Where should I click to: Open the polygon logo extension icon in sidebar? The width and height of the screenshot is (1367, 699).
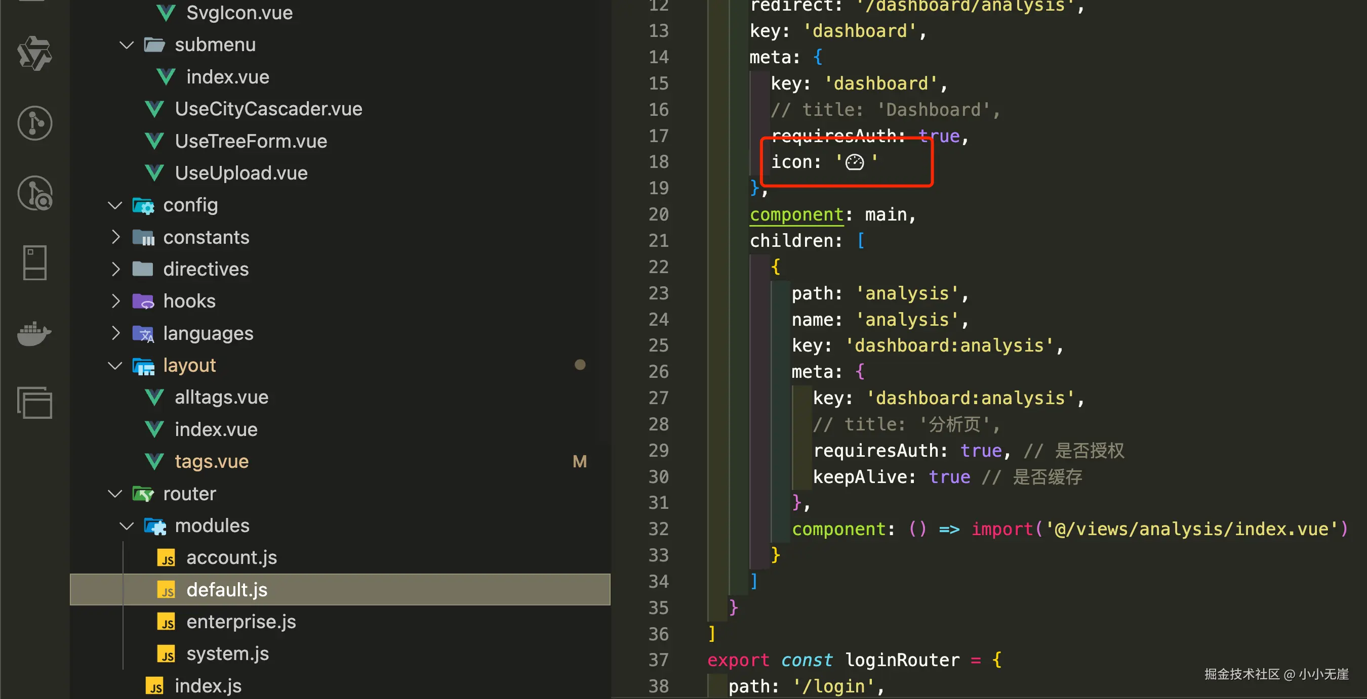tap(34, 54)
